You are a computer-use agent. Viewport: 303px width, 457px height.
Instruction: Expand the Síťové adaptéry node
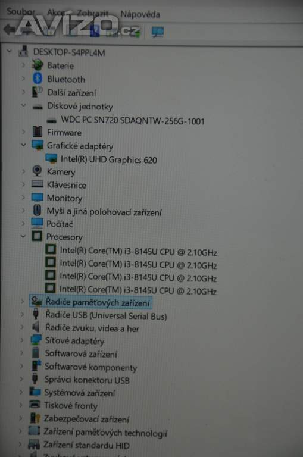[x=22, y=340]
